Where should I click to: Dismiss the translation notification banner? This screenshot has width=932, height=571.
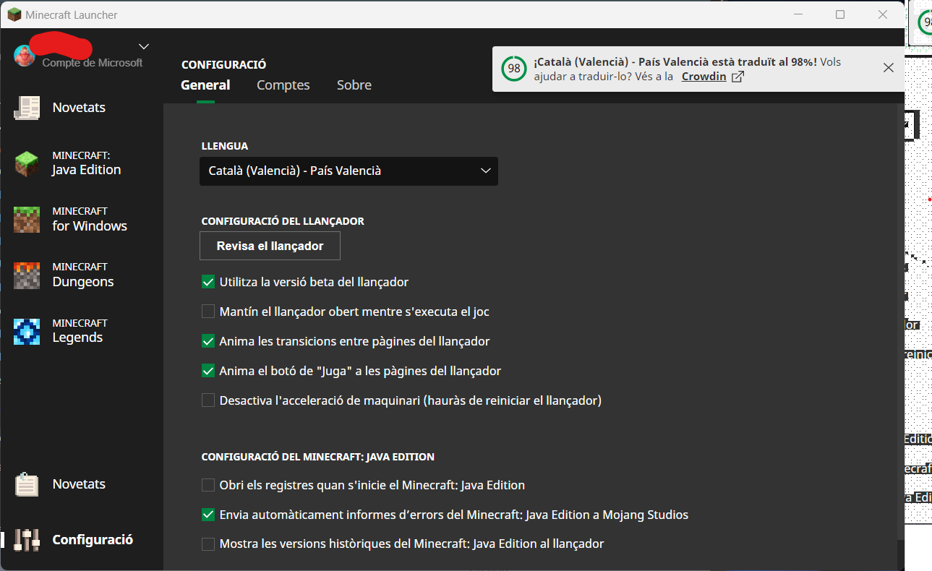(x=889, y=68)
